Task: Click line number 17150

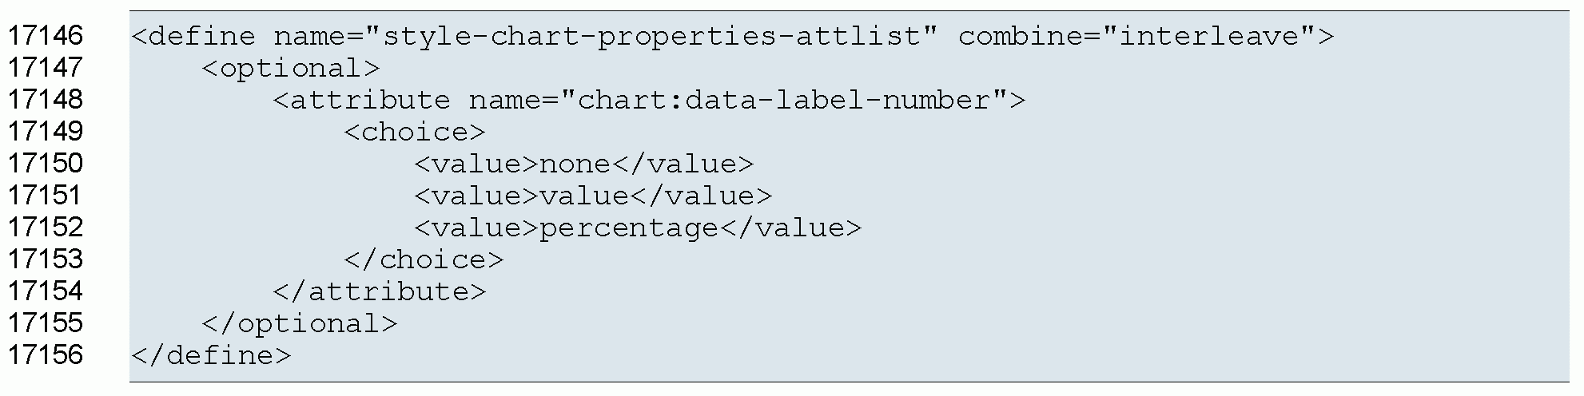Action: [x=45, y=164]
